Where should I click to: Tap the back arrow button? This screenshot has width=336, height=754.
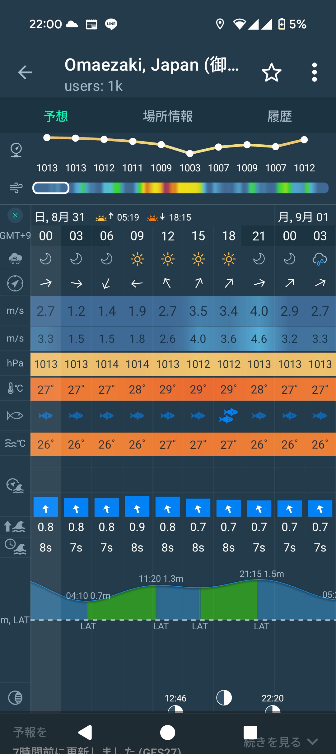[25, 72]
